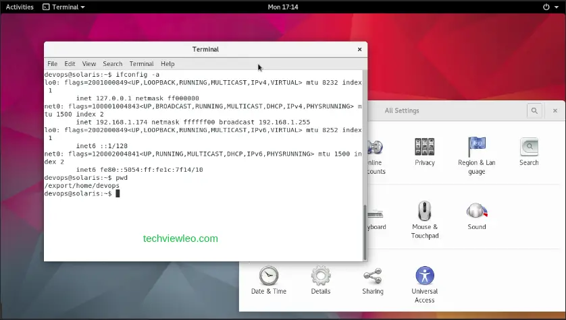Open Privacy settings icon

click(424, 147)
